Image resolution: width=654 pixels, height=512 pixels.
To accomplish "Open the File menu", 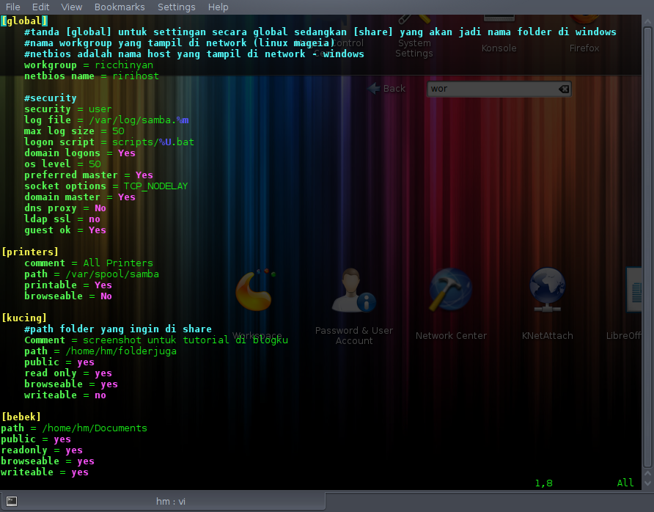I will tap(12, 7).
